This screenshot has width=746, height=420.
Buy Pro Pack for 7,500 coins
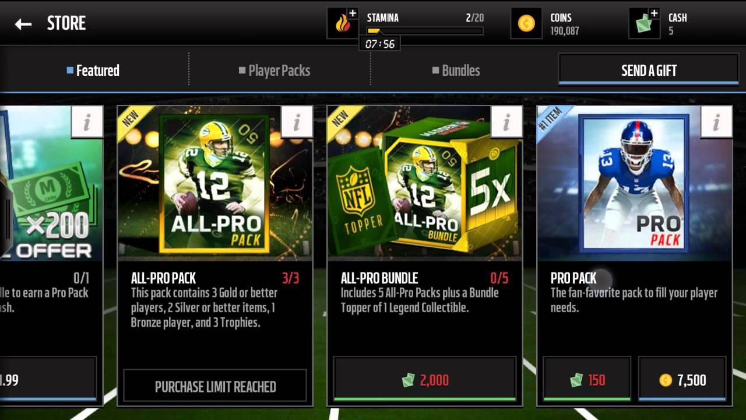(682, 380)
